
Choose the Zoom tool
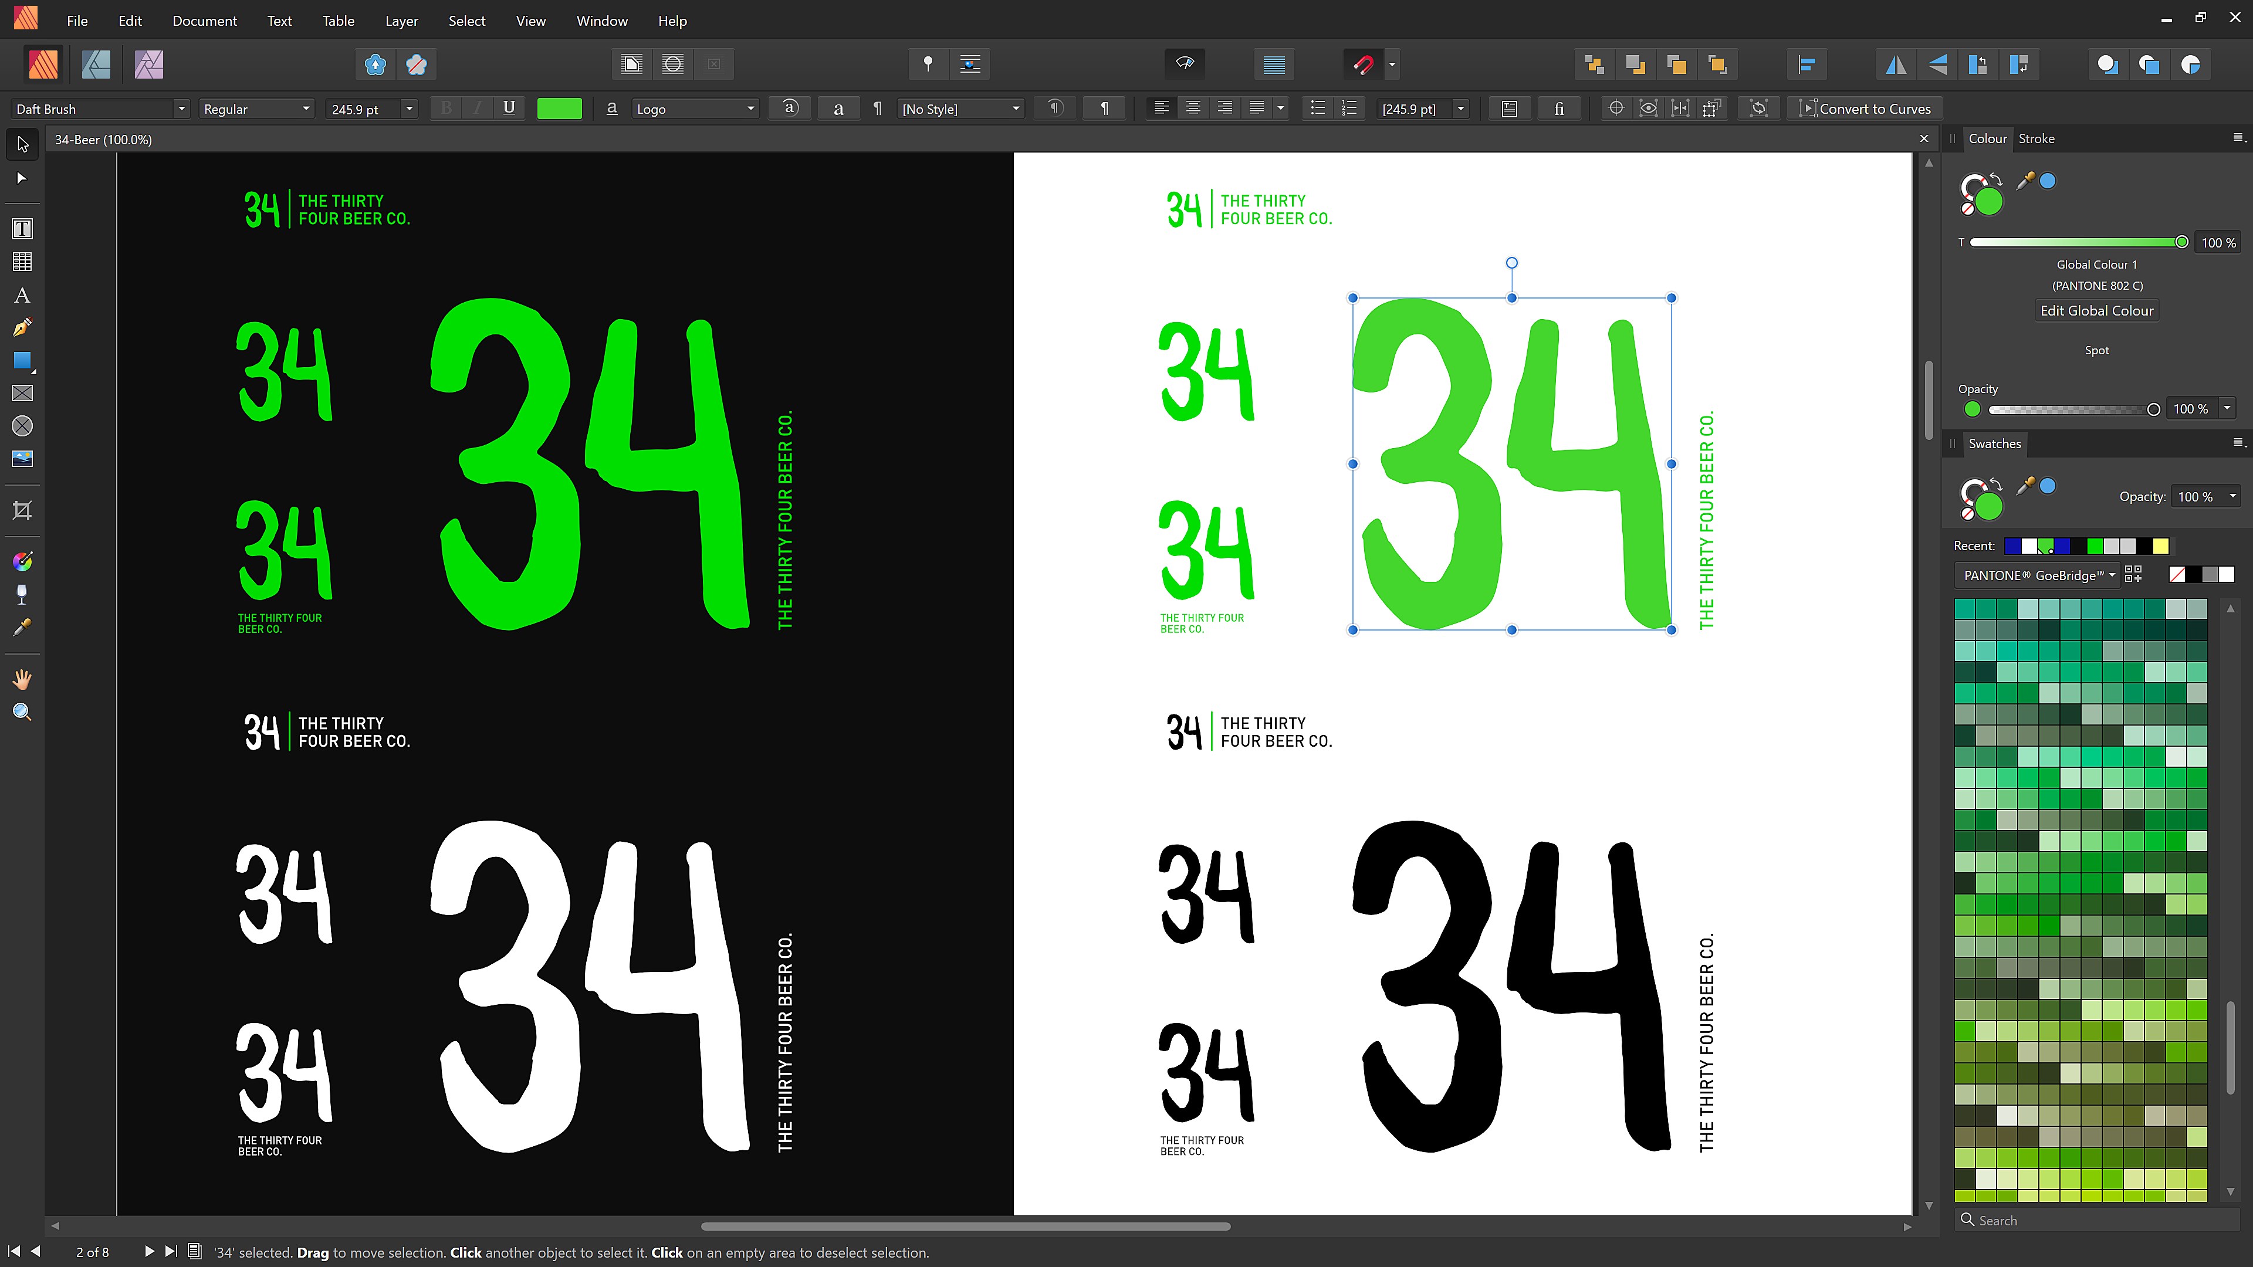22,712
